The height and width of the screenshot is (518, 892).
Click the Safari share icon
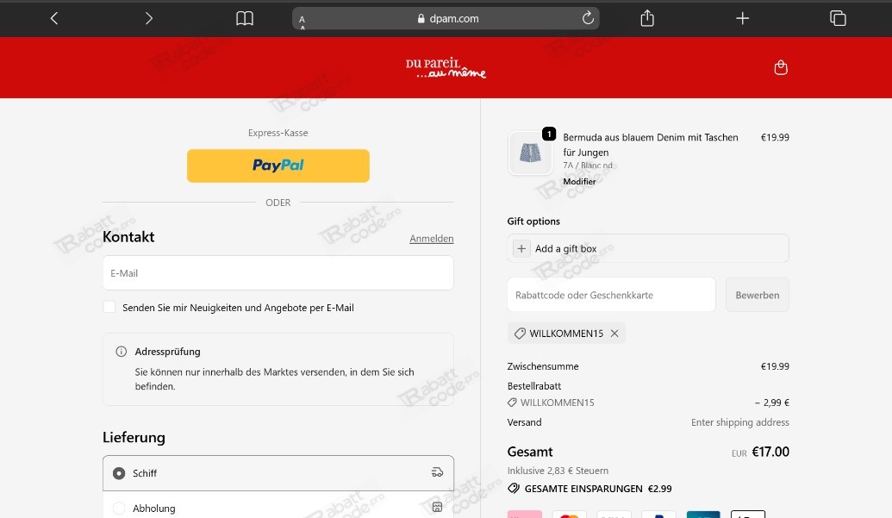pyautogui.click(x=647, y=17)
